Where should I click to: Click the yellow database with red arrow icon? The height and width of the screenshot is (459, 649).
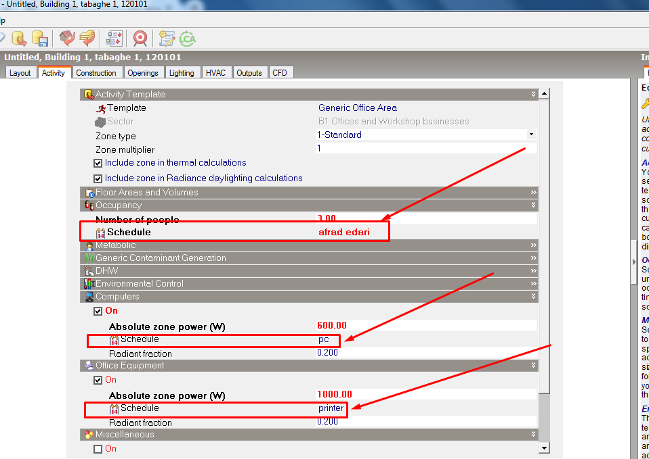point(19,39)
